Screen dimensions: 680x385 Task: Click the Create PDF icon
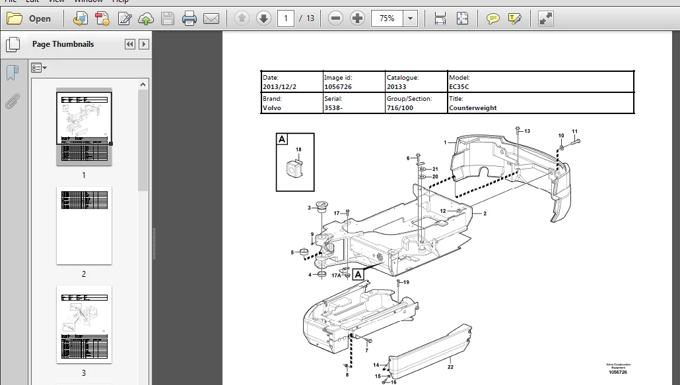pos(81,18)
